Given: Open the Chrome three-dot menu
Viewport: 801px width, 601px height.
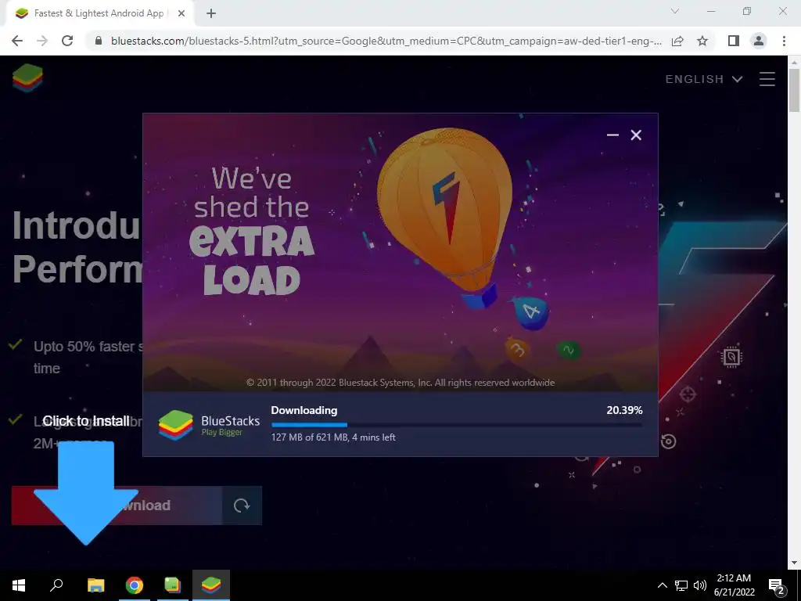Looking at the screenshot, I should coord(784,41).
